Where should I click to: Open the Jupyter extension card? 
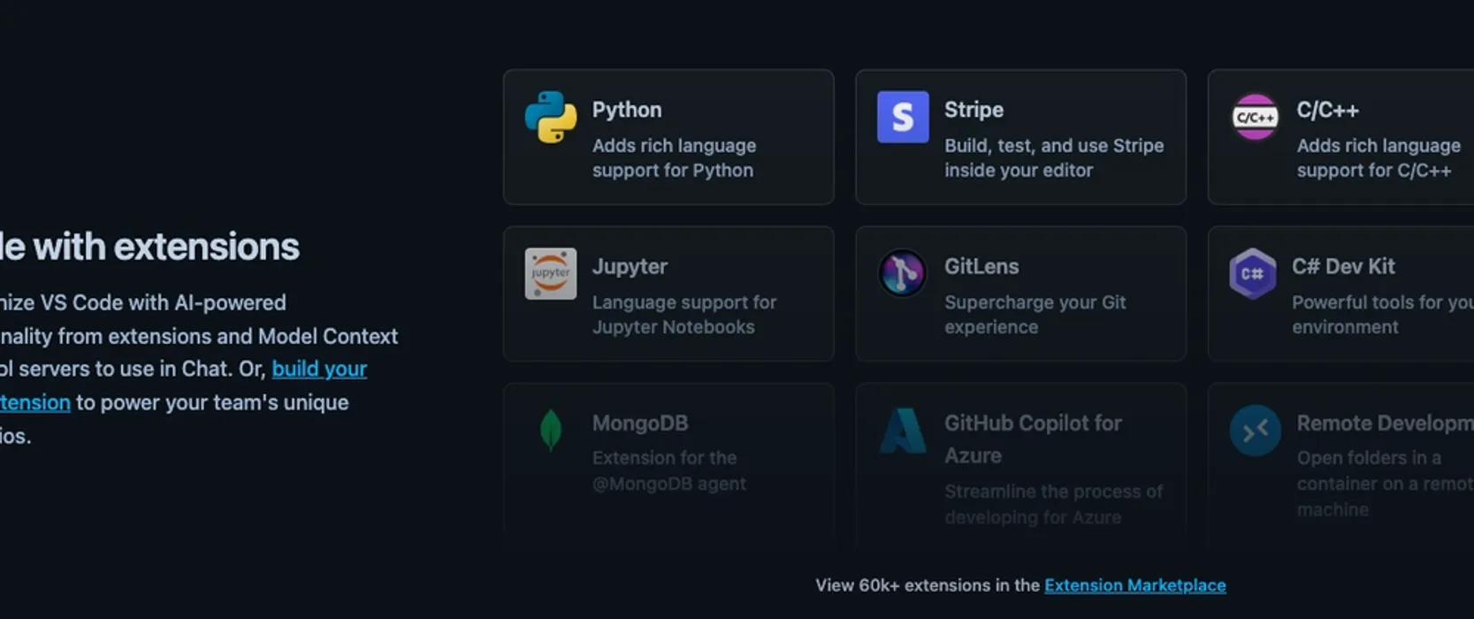coord(668,293)
